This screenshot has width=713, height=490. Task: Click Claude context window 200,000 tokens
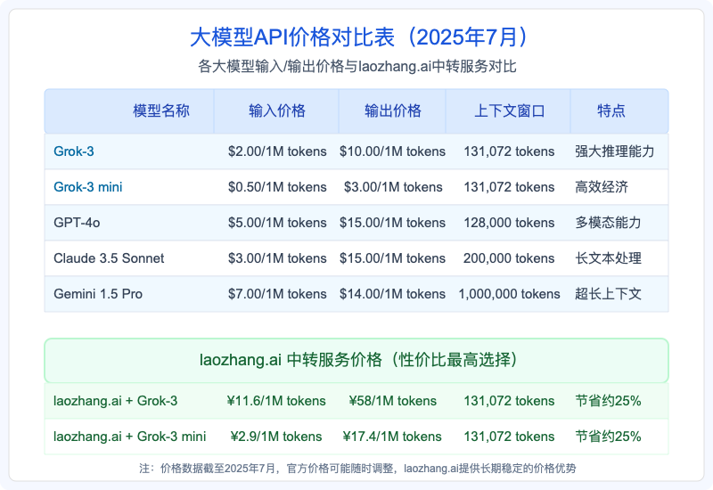(509, 258)
